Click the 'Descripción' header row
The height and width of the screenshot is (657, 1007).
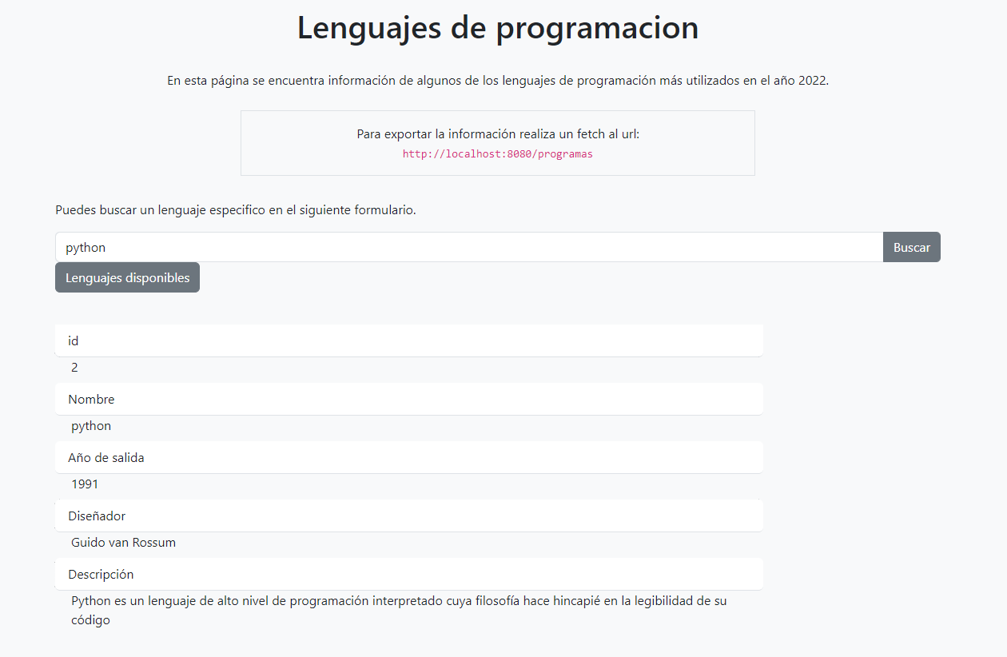pyautogui.click(x=408, y=574)
